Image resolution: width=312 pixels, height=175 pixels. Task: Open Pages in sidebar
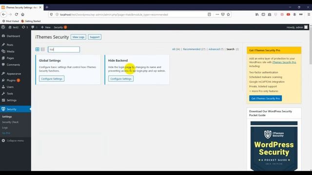pos(10,58)
